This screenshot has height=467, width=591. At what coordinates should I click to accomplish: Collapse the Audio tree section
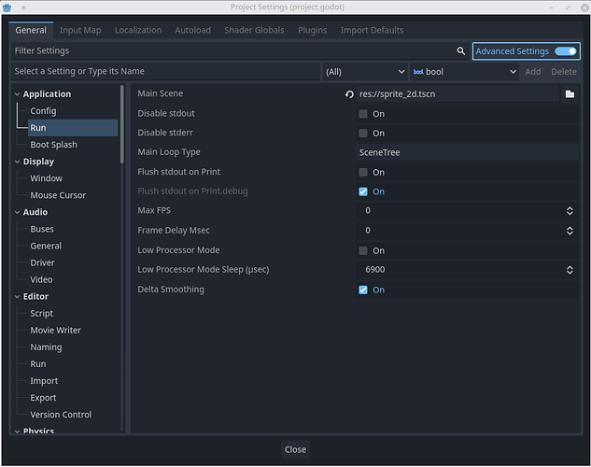17,212
